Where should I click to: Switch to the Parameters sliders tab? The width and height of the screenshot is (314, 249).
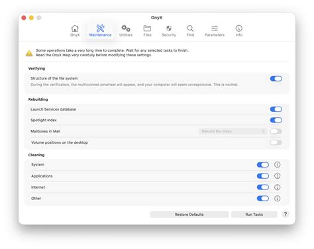pyautogui.click(x=215, y=30)
